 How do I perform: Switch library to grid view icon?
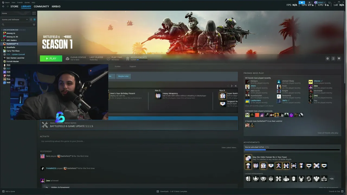34,13
